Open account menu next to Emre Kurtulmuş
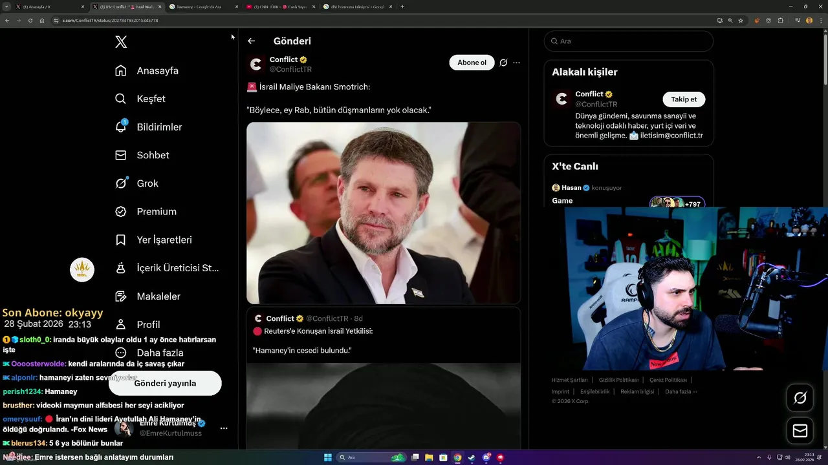 [x=224, y=428]
